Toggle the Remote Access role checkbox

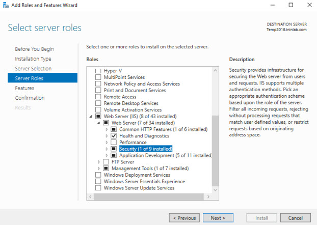tap(98, 97)
